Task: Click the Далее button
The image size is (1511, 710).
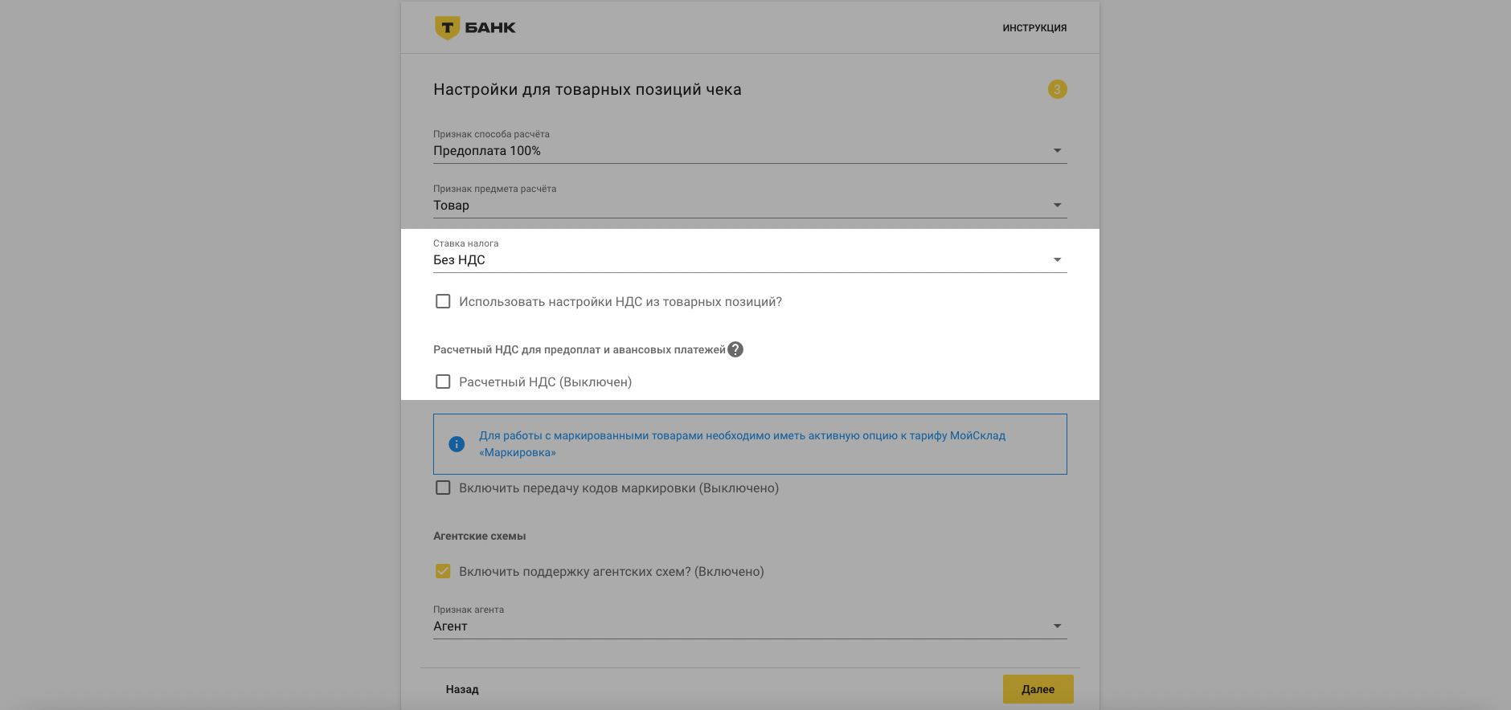Action: (x=1038, y=689)
